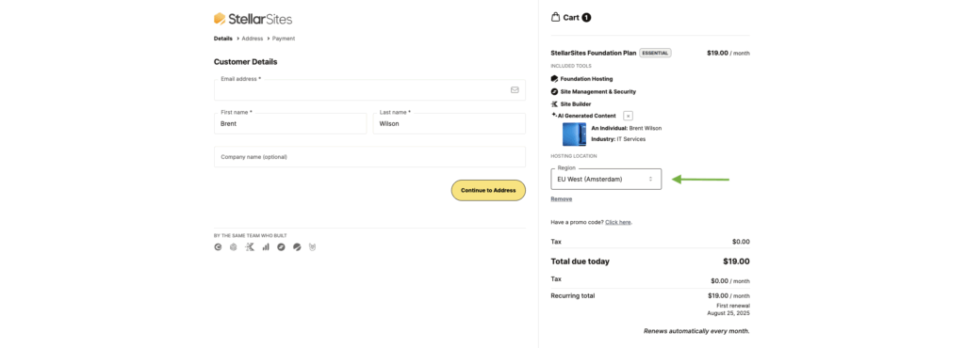Open the Region dropdown
This screenshot has height=348, width=965.
(606, 180)
